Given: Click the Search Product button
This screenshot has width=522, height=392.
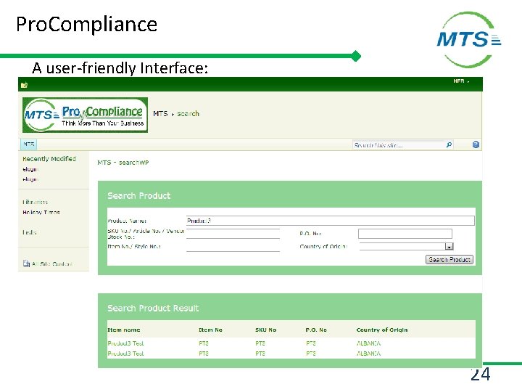Looking at the screenshot, I should [449, 260].
